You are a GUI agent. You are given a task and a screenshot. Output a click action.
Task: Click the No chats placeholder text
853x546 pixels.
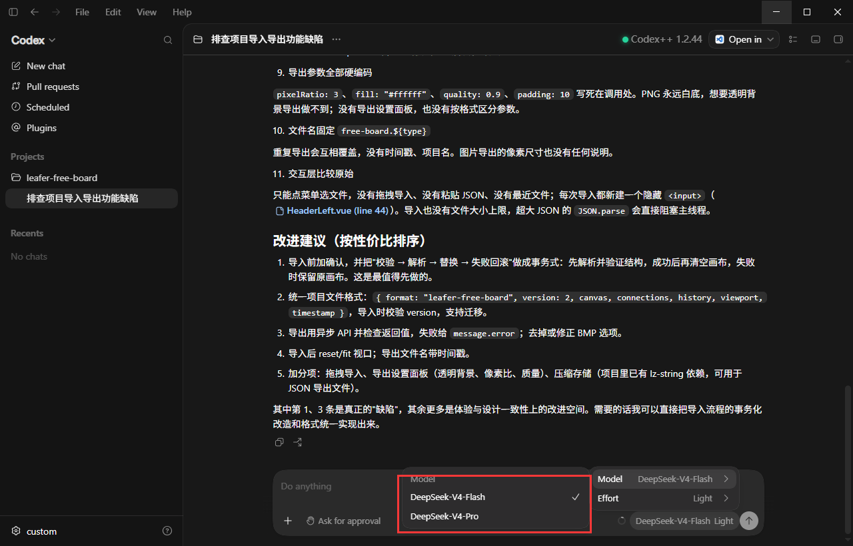(x=29, y=256)
